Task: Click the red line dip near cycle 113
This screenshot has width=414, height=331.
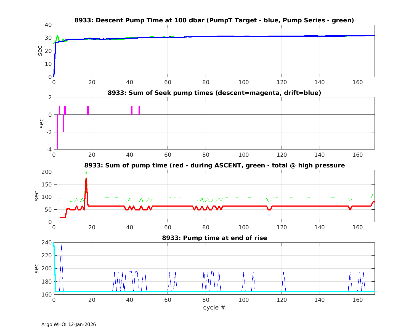Action: point(269,210)
